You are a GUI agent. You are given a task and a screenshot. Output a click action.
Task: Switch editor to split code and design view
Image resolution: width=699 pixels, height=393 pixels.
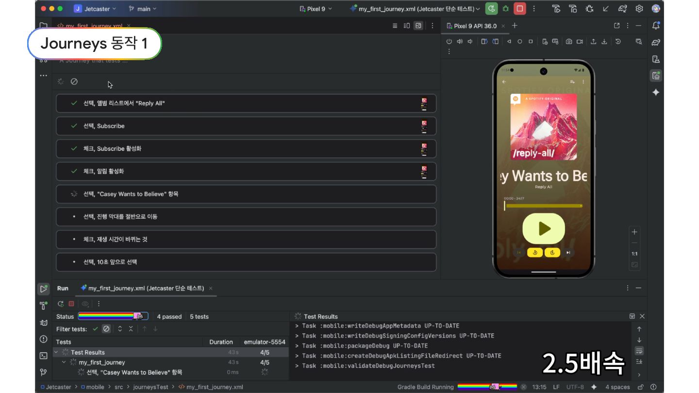pyautogui.click(x=407, y=26)
